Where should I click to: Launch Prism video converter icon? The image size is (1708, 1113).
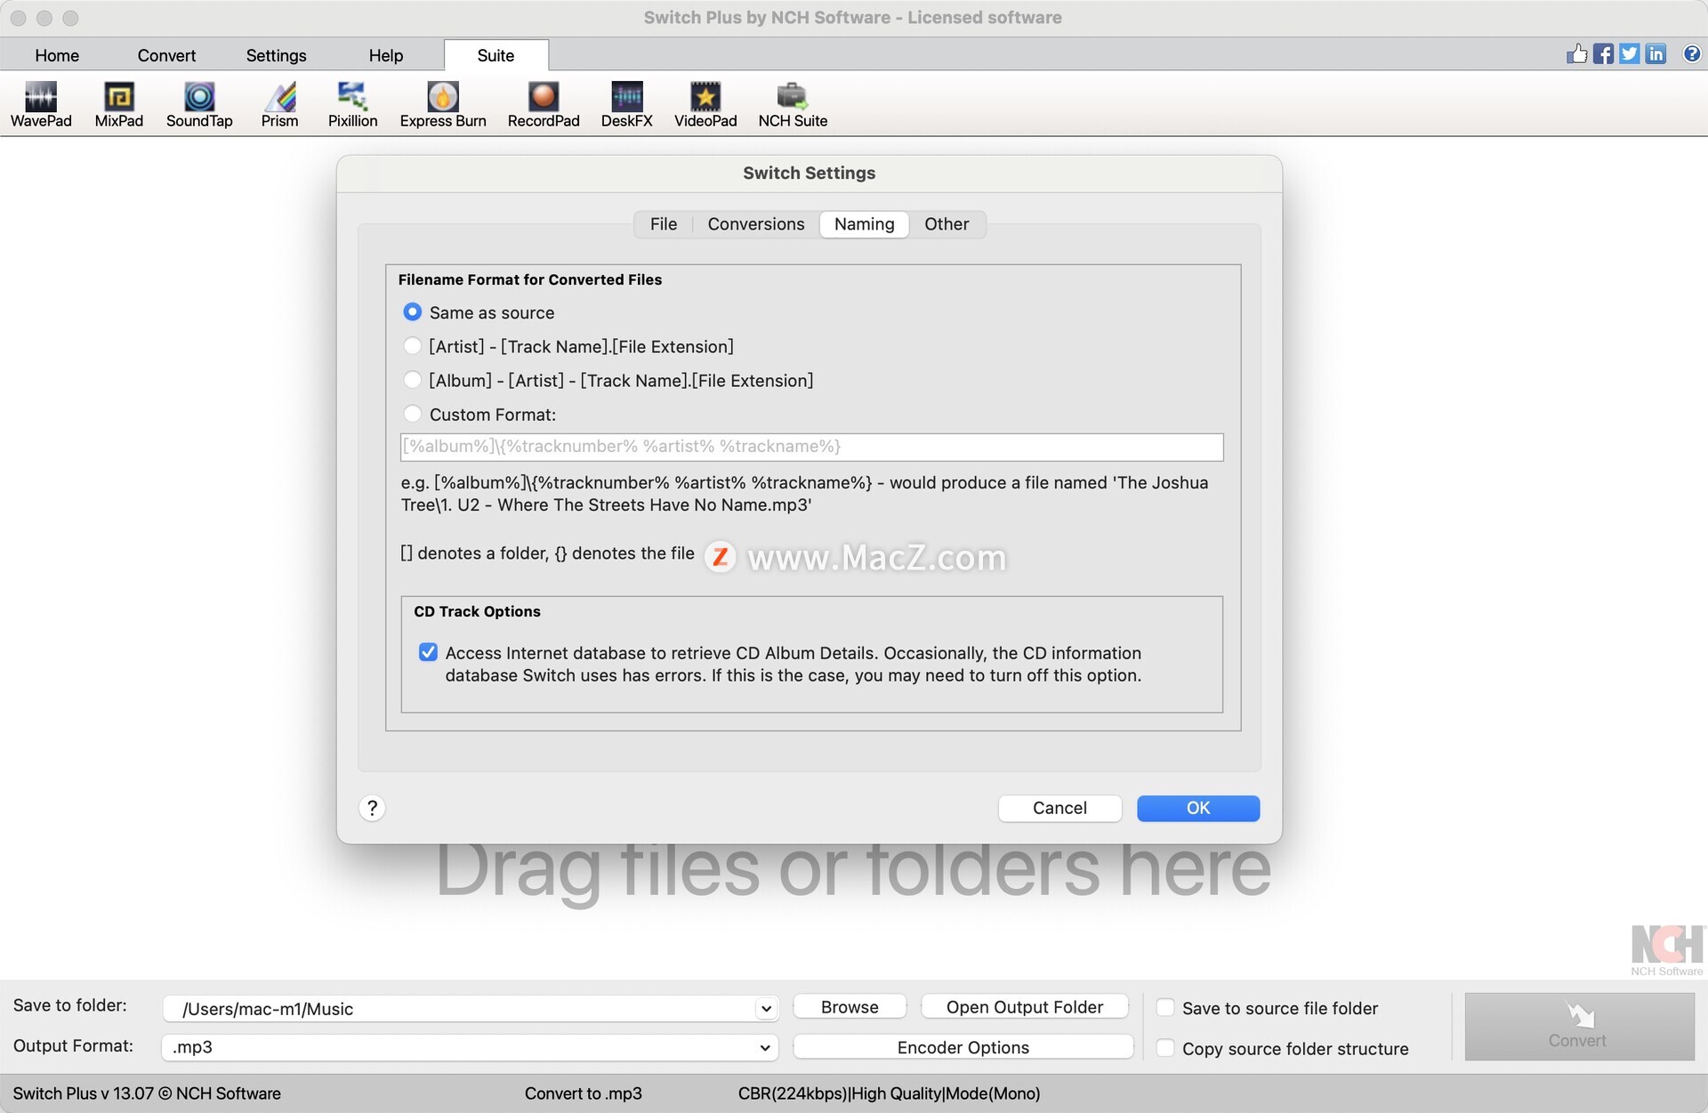279,104
